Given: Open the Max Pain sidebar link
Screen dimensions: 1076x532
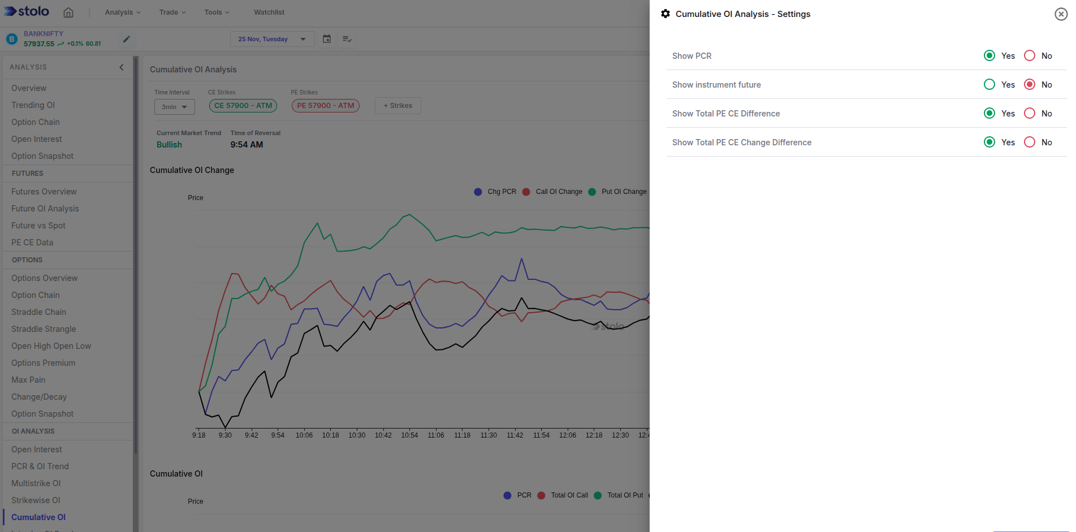Looking at the screenshot, I should click(x=28, y=379).
